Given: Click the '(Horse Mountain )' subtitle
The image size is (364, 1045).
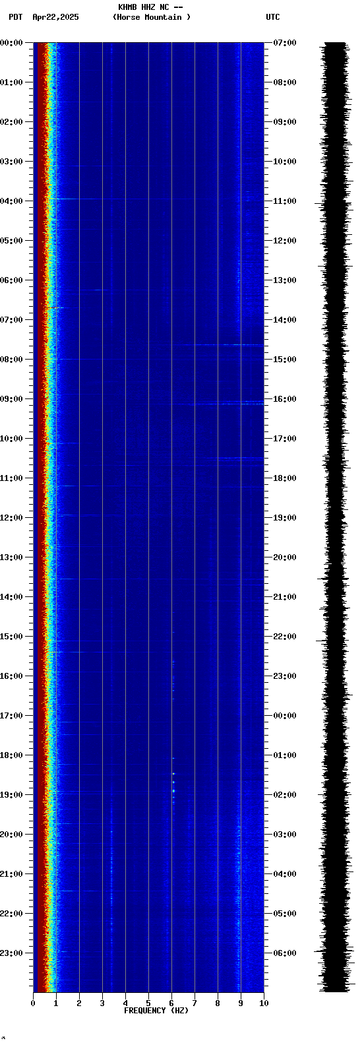Looking at the screenshot, I should (x=152, y=17).
